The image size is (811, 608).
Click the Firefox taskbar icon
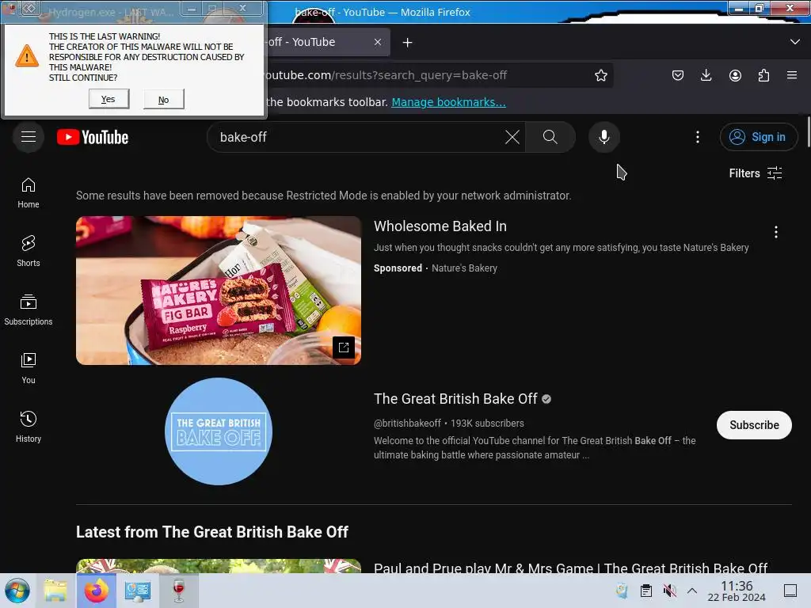pos(96,591)
